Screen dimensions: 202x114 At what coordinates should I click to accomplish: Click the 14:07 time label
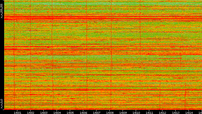click(x=96, y=113)
